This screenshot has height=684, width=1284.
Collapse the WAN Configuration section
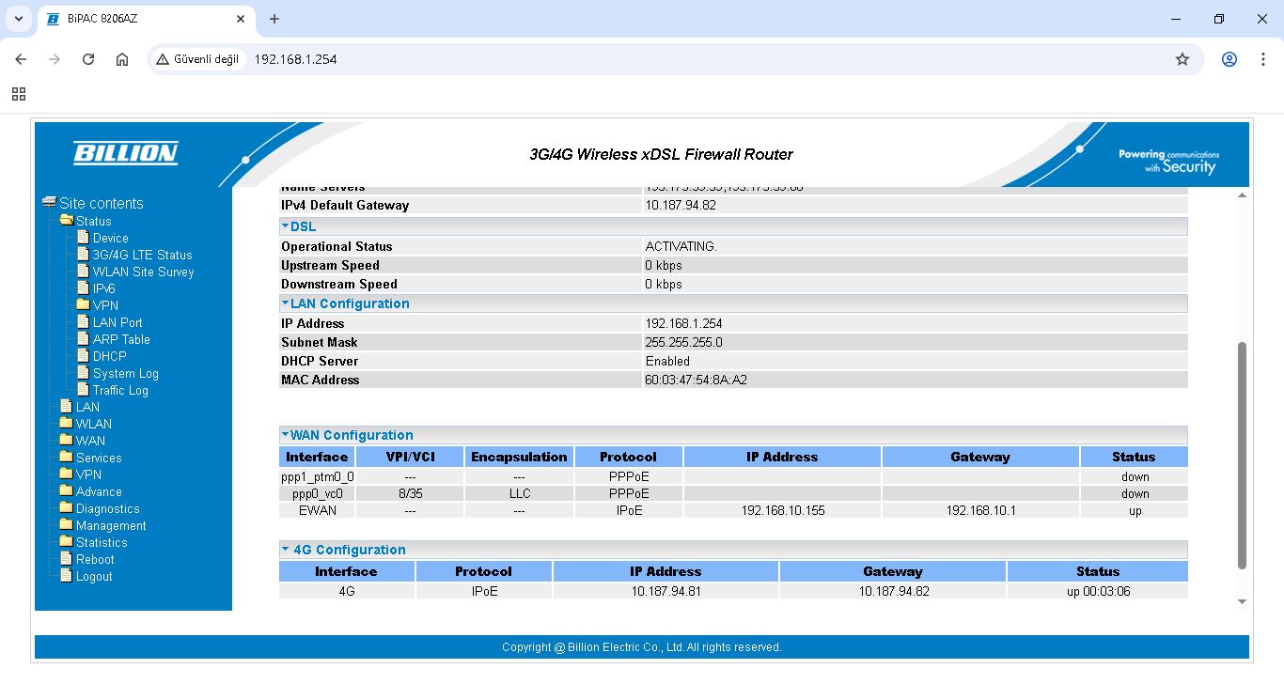click(285, 435)
